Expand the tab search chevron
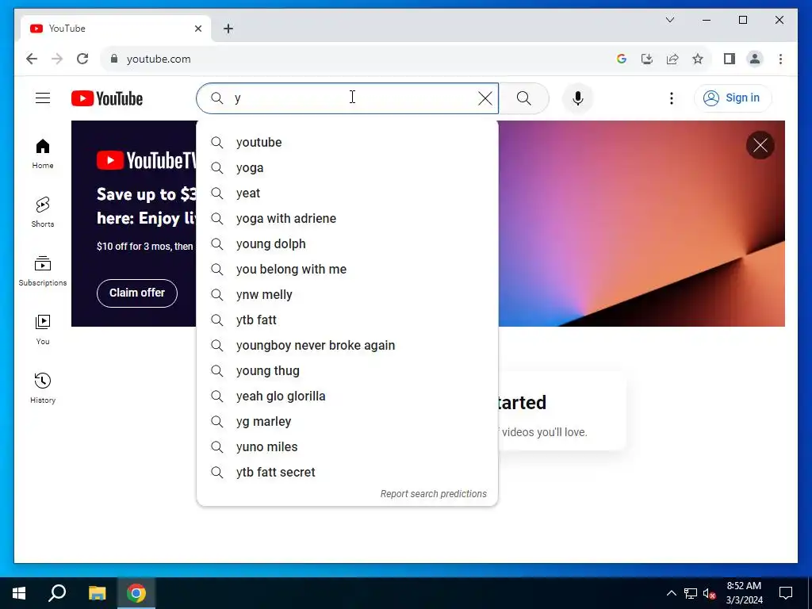This screenshot has width=812, height=609. tap(670, 20)
